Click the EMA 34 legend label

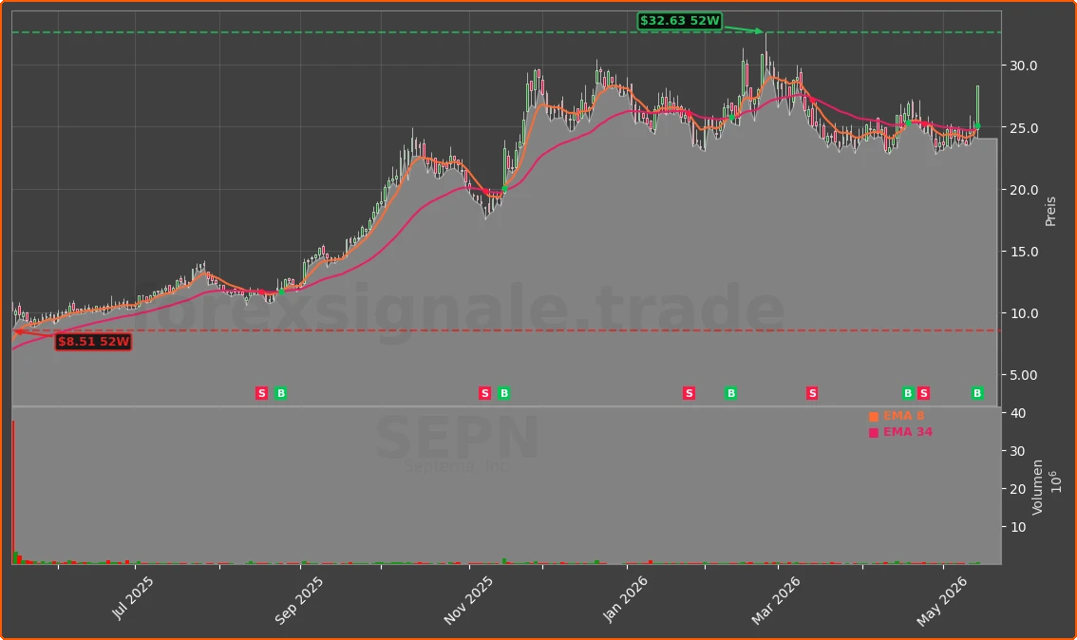tap(907, 432)
